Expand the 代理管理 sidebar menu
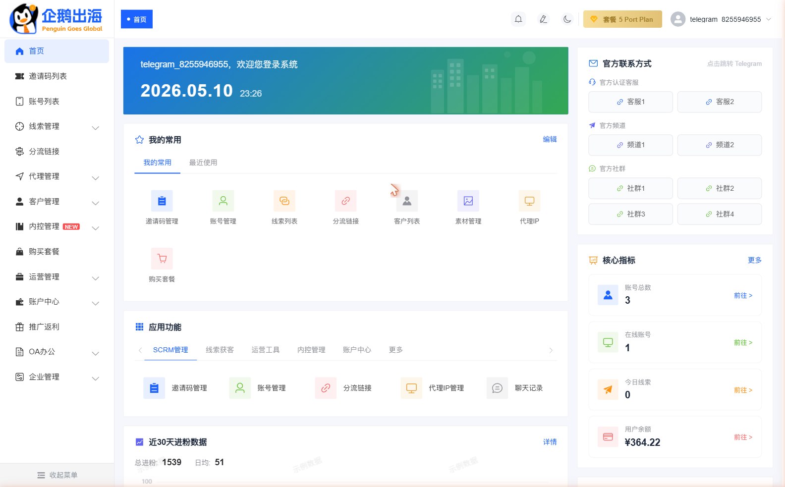The image size is (785, 487). (56, 176)
